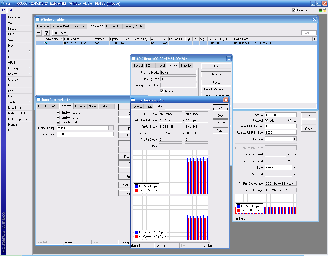Click the redo arrow in top toolbar
This screenshot has height=256, width=328.
coord(10,10)
